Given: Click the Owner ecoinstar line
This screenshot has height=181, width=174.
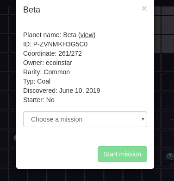Looking at the screenshot, I should click(x=48, y=63).
